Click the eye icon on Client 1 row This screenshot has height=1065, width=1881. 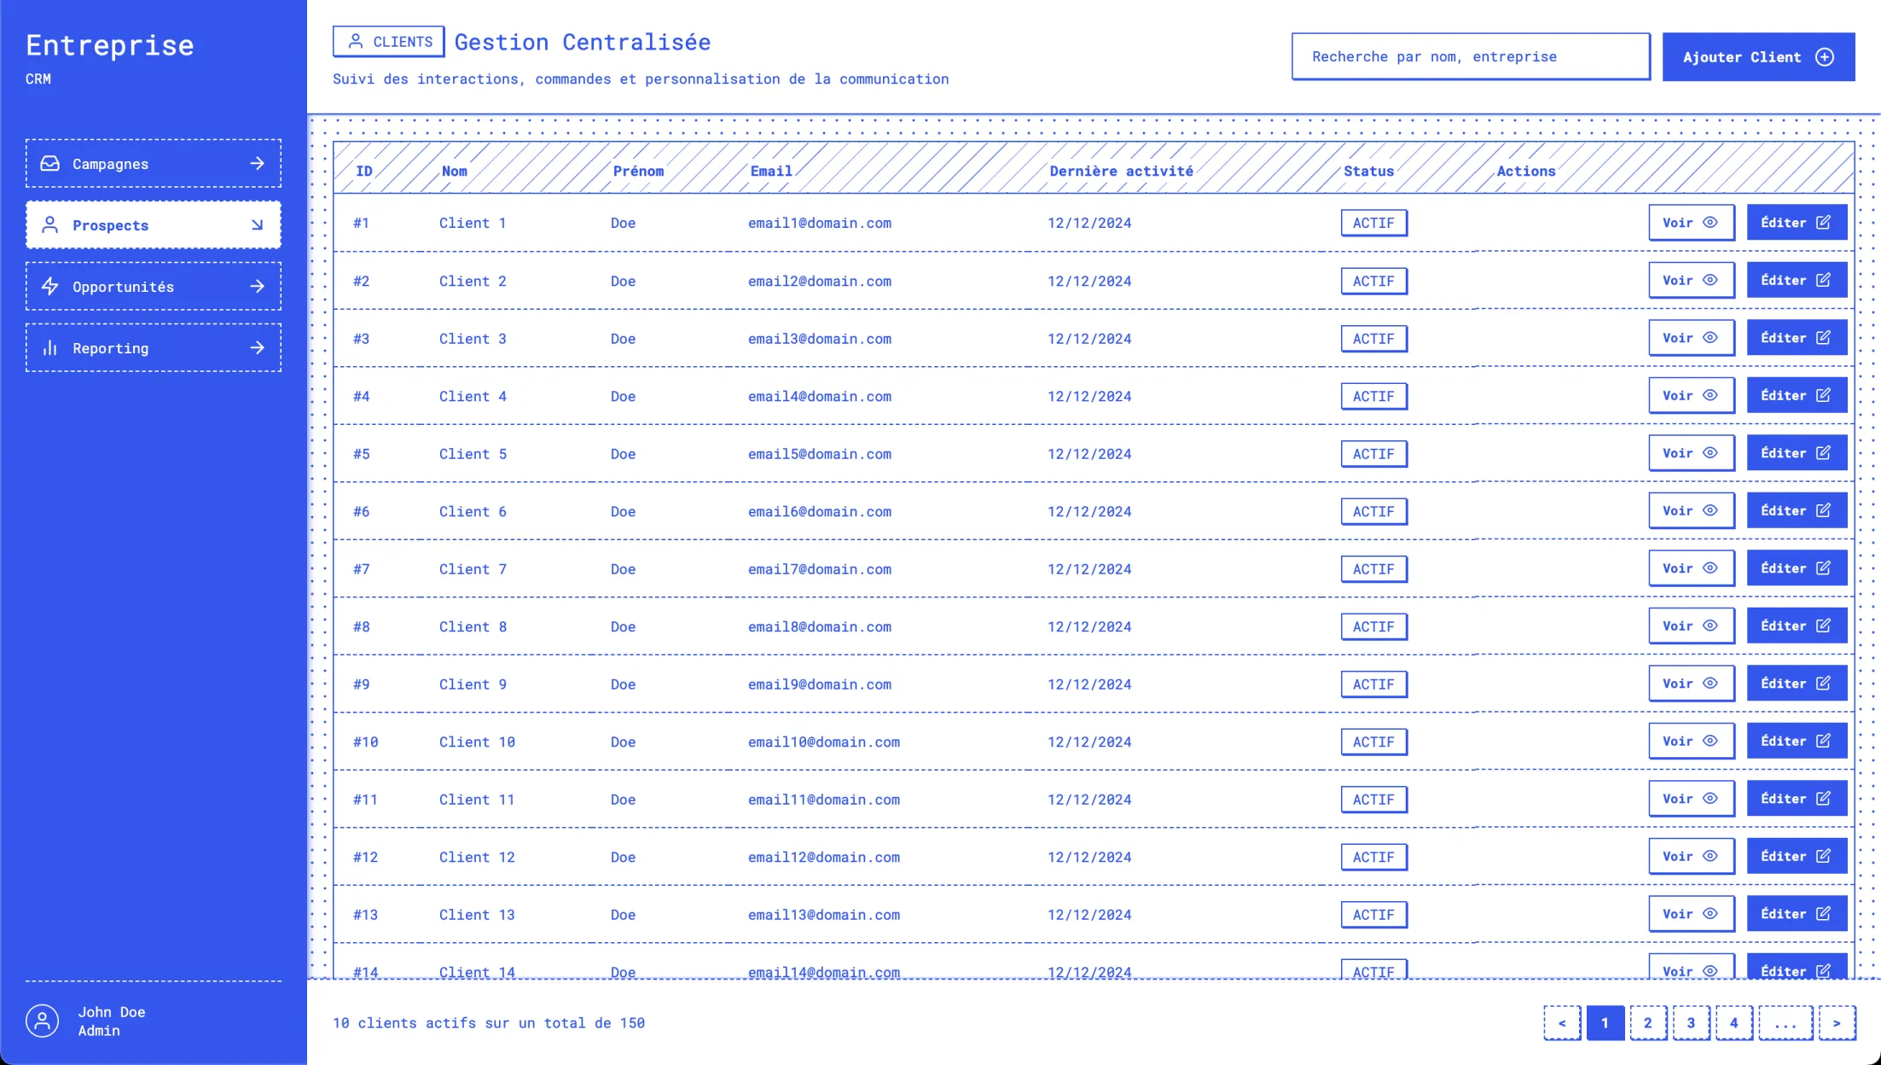coord(1710,222)
